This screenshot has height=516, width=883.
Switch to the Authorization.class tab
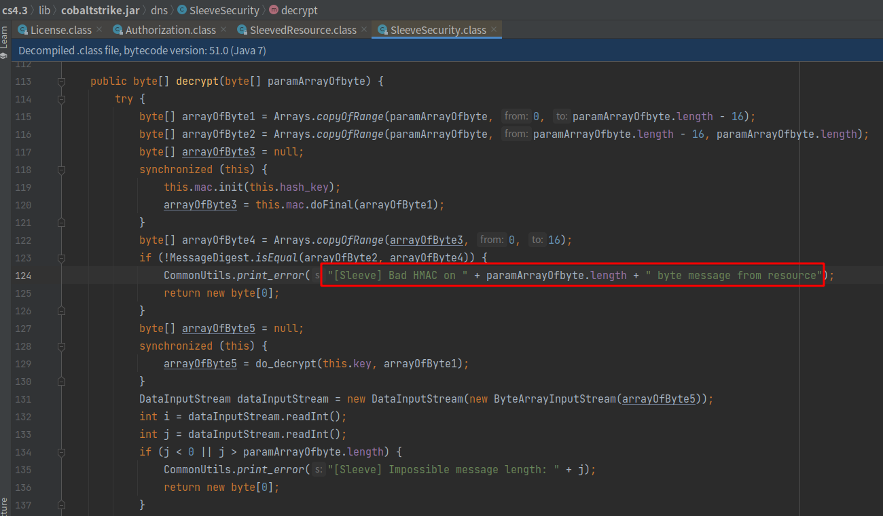(x=169, y=30)
